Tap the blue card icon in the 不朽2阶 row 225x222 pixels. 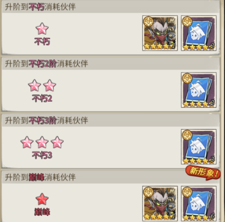point(199,90)
